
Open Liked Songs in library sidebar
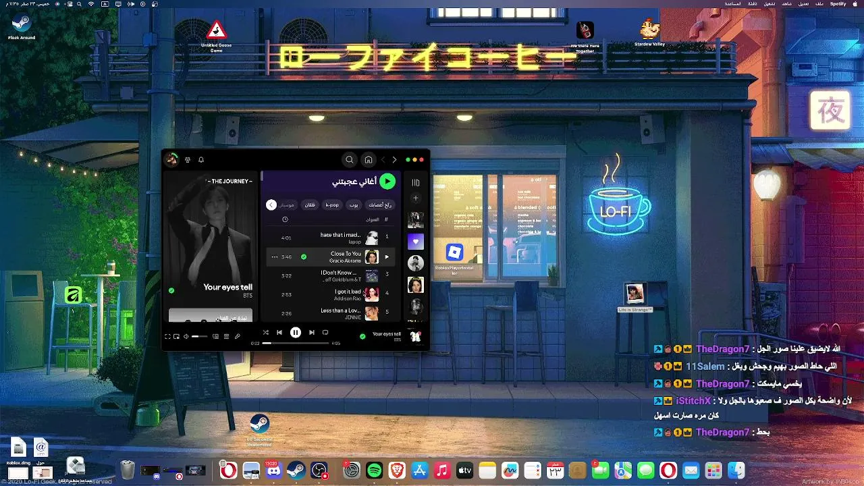coord(416,241)
